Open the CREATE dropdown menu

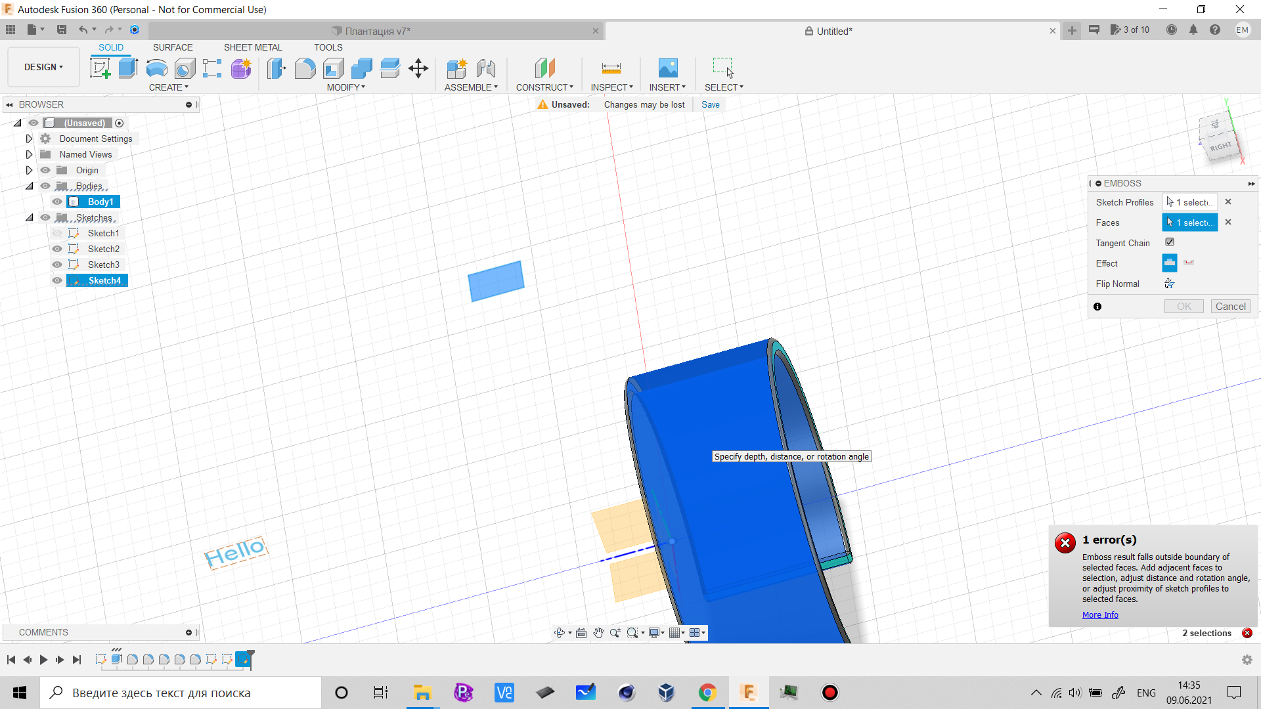click(x=168, y=87)
